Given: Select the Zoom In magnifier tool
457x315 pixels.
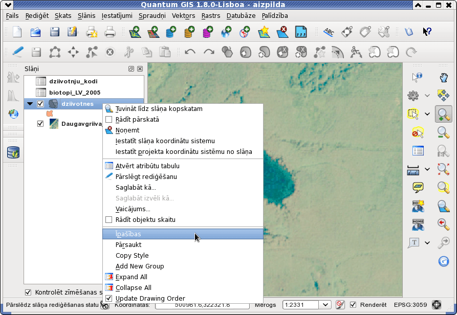Looking at the screenshot, I should (x=443, y=114).
